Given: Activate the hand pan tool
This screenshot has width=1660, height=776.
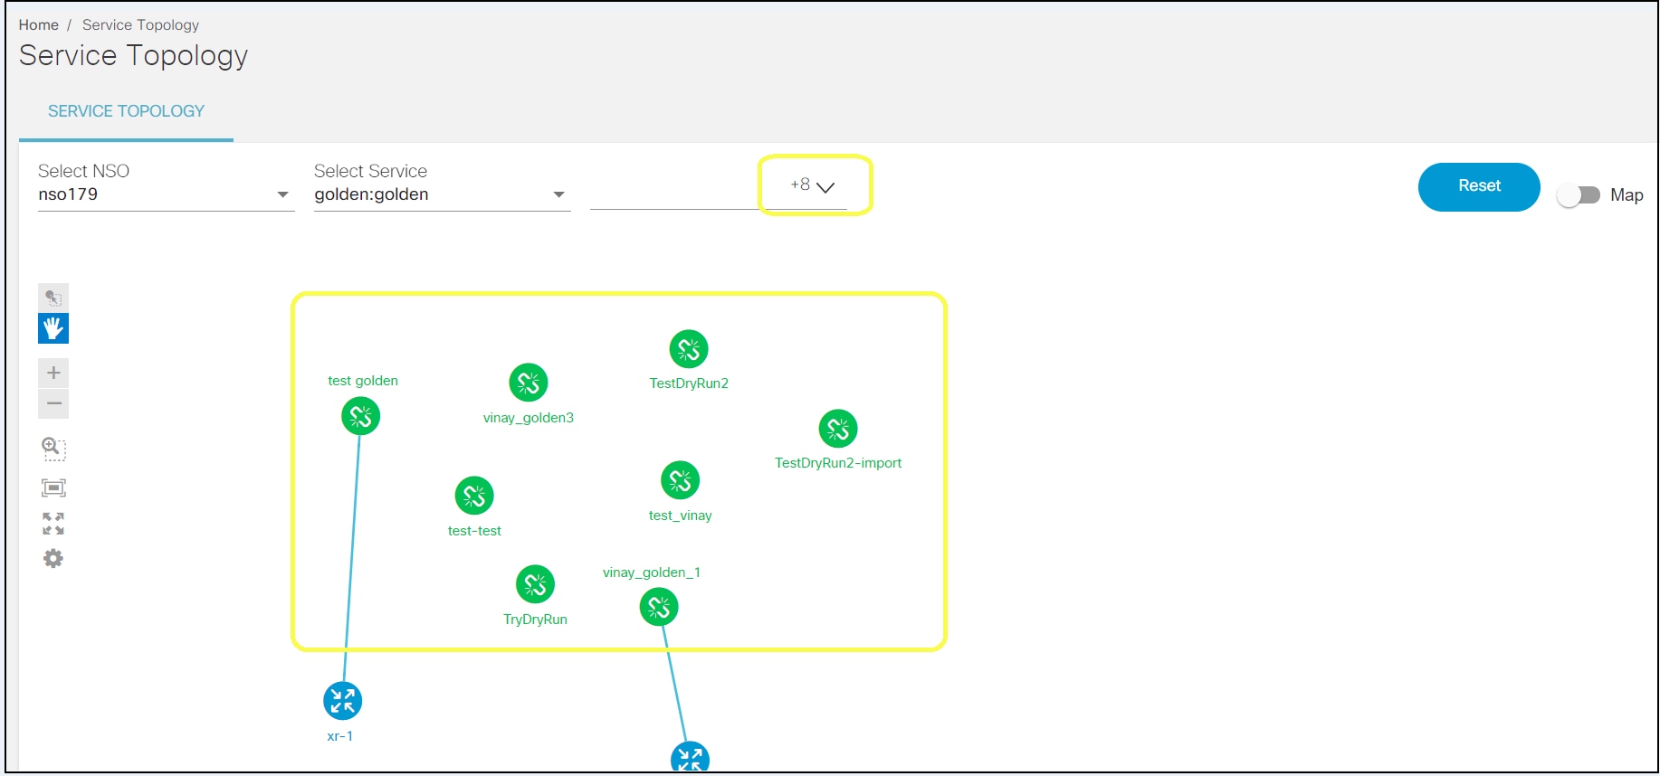Looking at the screenshot, I should (53, 328).
